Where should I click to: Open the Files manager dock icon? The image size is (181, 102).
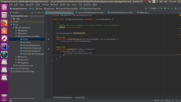(4, 15)
